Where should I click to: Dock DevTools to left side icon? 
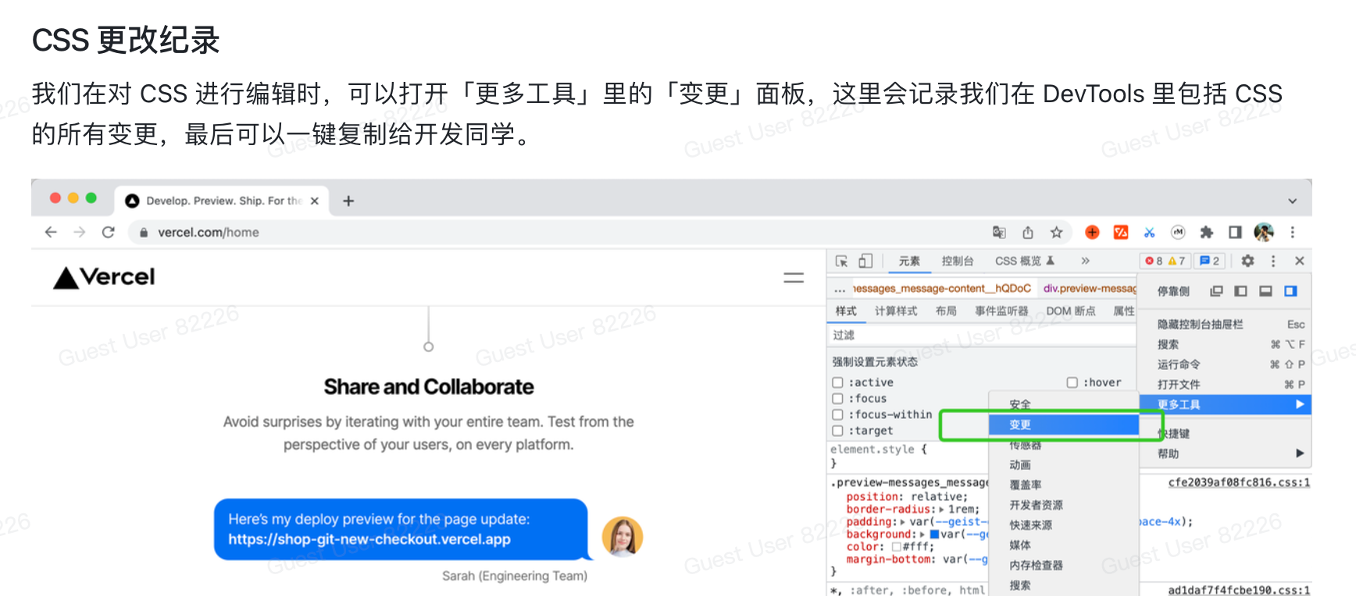click(x=1240, y=291)
